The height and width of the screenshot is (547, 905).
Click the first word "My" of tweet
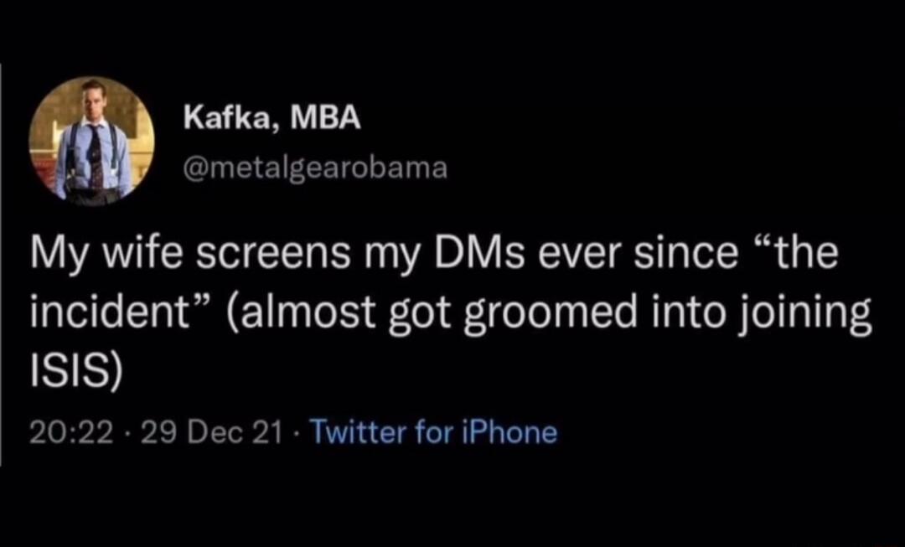pyautogui.click(x=54, y=255)
